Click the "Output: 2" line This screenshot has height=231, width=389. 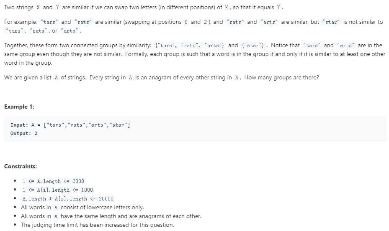pyautogui.click(x=24, y=133)
